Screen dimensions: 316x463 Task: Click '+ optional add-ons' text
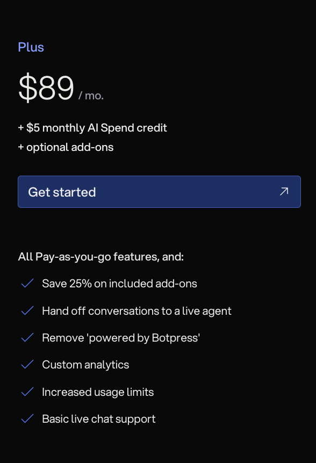[66, 147]
